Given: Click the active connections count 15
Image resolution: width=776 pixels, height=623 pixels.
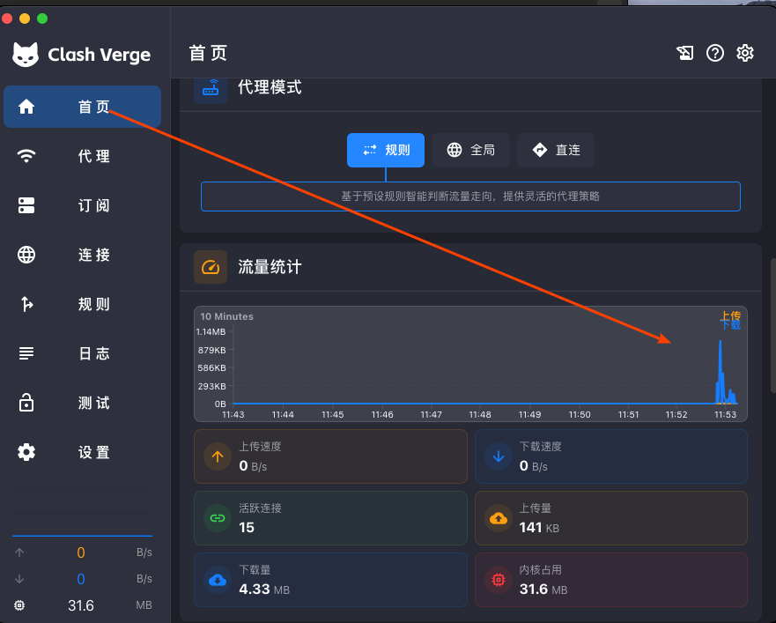Looking at the screenshot, I should 247,528.
